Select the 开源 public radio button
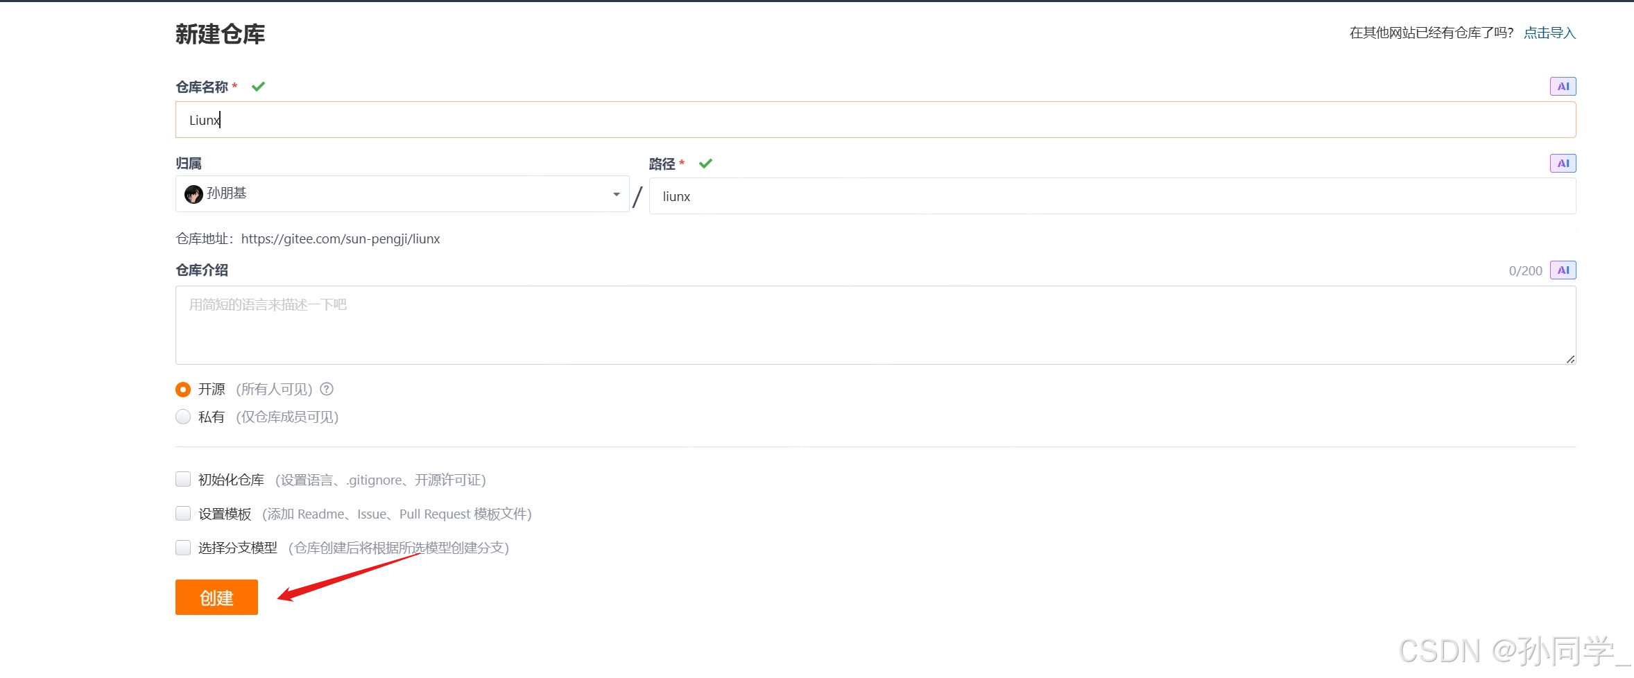 [x=183, y=390]
